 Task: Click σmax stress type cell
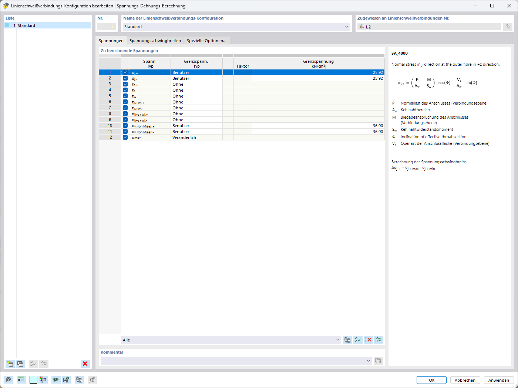(150, 137)
